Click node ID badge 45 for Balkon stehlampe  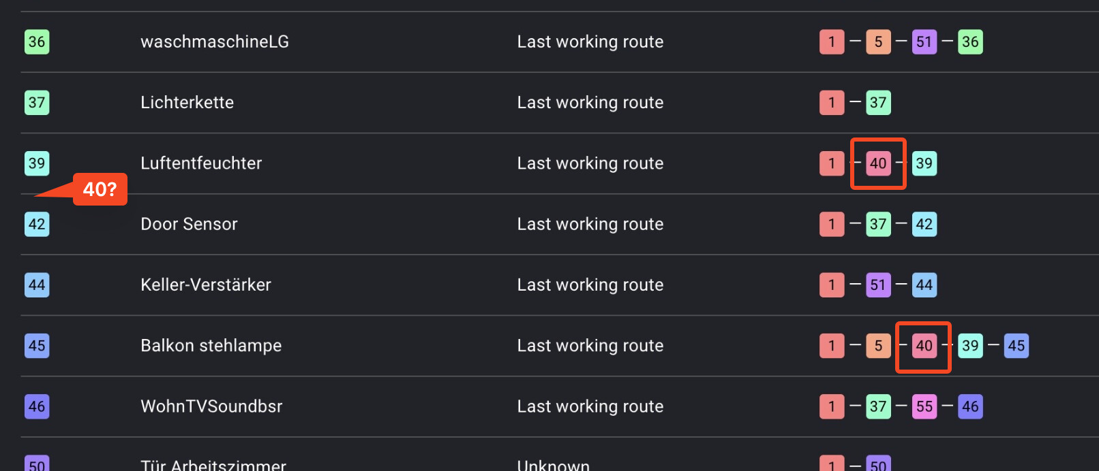pos(37,346)
